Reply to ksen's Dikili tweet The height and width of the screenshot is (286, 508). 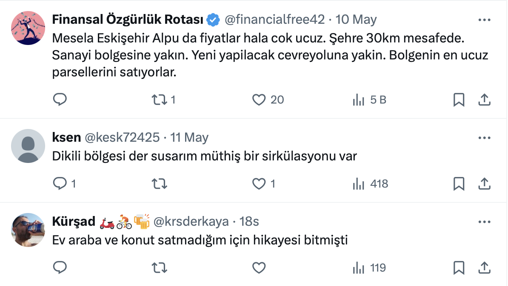60,184
